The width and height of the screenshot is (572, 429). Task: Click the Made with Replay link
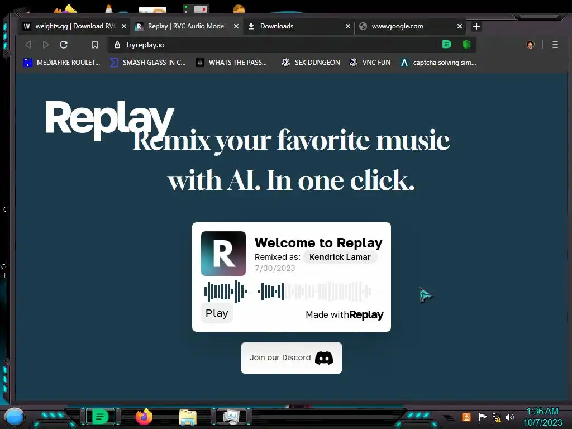[x=344, y=315]
